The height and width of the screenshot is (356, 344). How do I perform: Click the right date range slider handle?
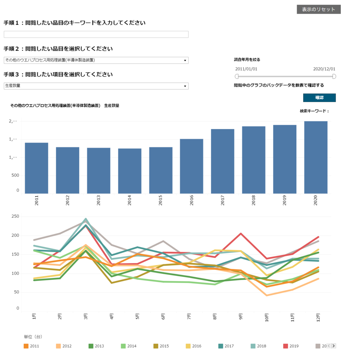pos(334,76)
